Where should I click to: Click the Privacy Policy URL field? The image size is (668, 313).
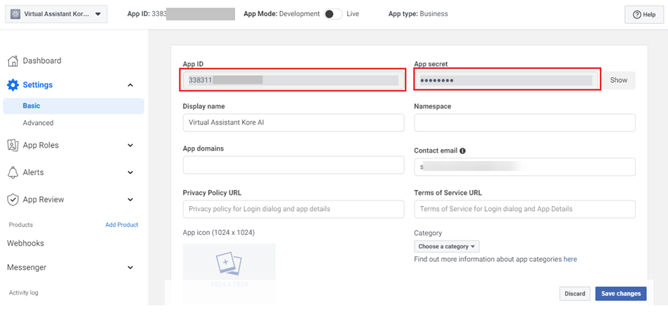coord(293,209)
